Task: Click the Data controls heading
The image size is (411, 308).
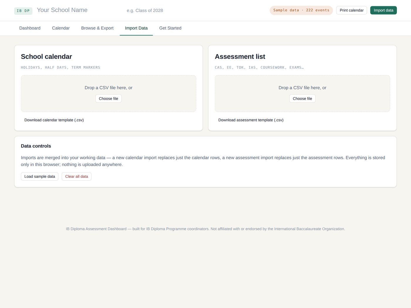Action: tap(36, 146)
